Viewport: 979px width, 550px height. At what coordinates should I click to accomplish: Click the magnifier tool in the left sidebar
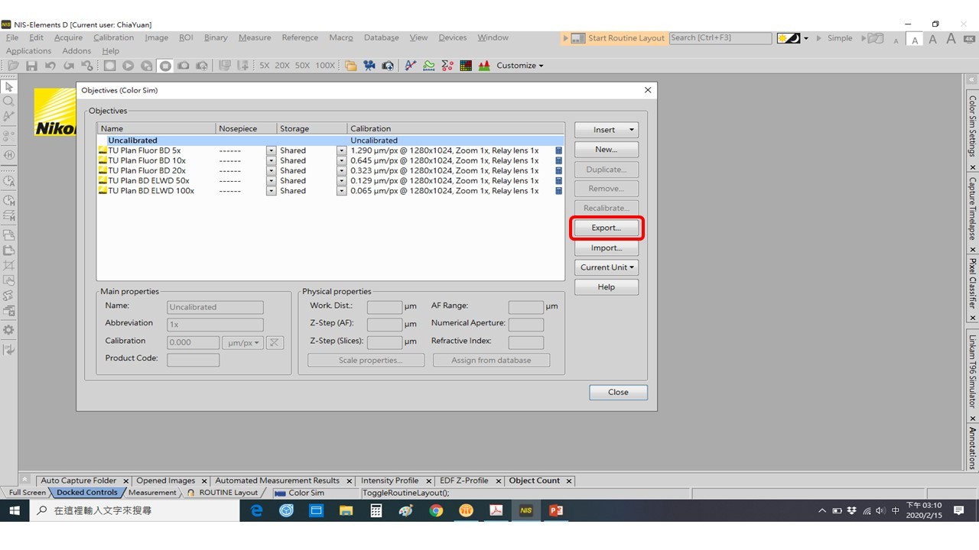click(9, 102)
